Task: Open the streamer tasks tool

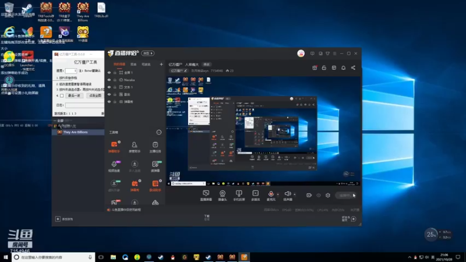Action: (155, 147)
